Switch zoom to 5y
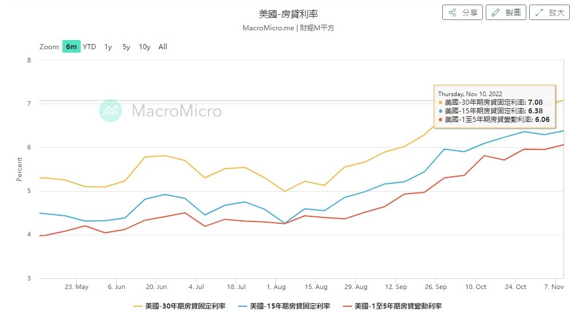Image resolution: width=583 pixels, height=324 pixels. [126, 46]
